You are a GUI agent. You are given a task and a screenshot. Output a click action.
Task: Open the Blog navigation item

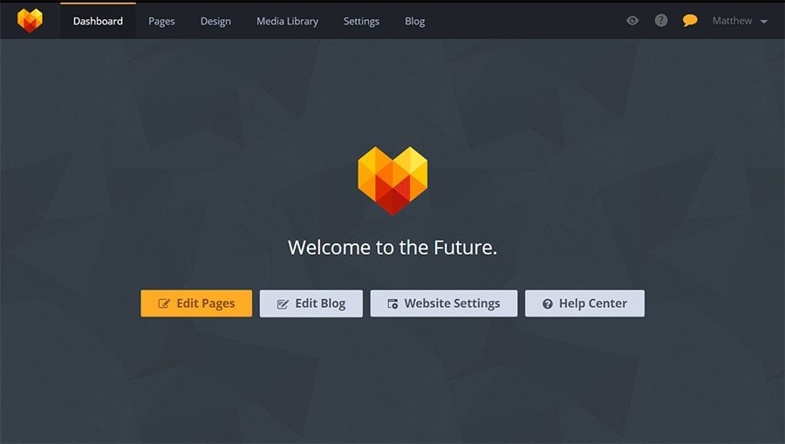pyautogui.click(x=414, y=21)
